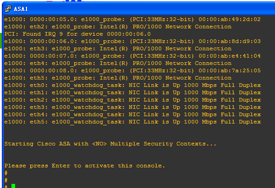Screen dimensions: 275x188
Task: Click the 'Please press Enter to activate' line
Action: (84, 166)
